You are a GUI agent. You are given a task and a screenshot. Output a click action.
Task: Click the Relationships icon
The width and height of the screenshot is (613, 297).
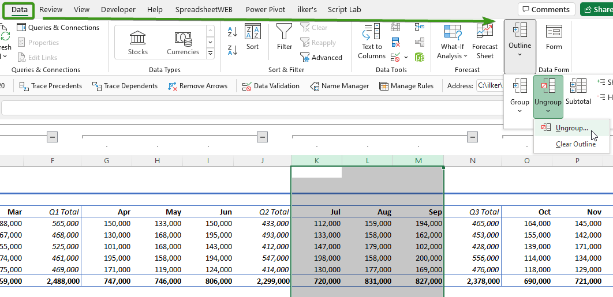(420, 42)
